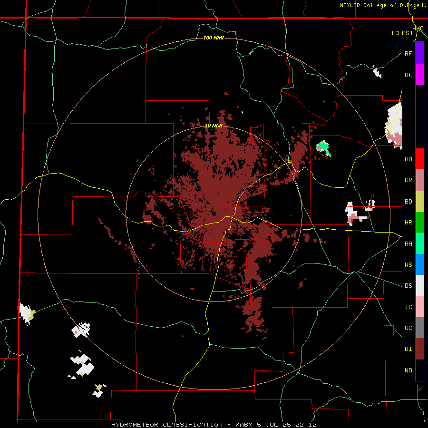Screen dimensions: 428x428
Task: Click the 'HHC' product code text
Action: [418, 29]
